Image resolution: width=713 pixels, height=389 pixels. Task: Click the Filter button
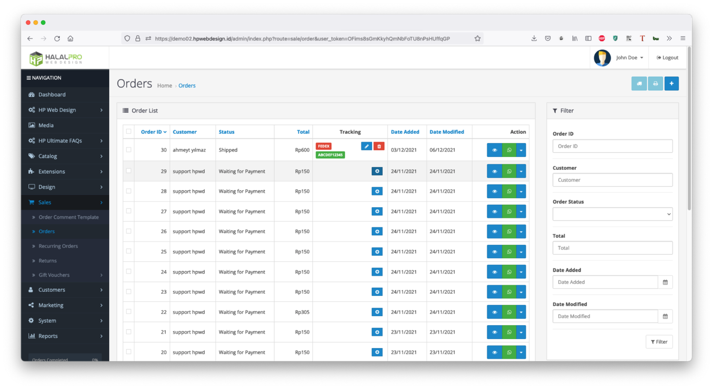pos(659,342)
